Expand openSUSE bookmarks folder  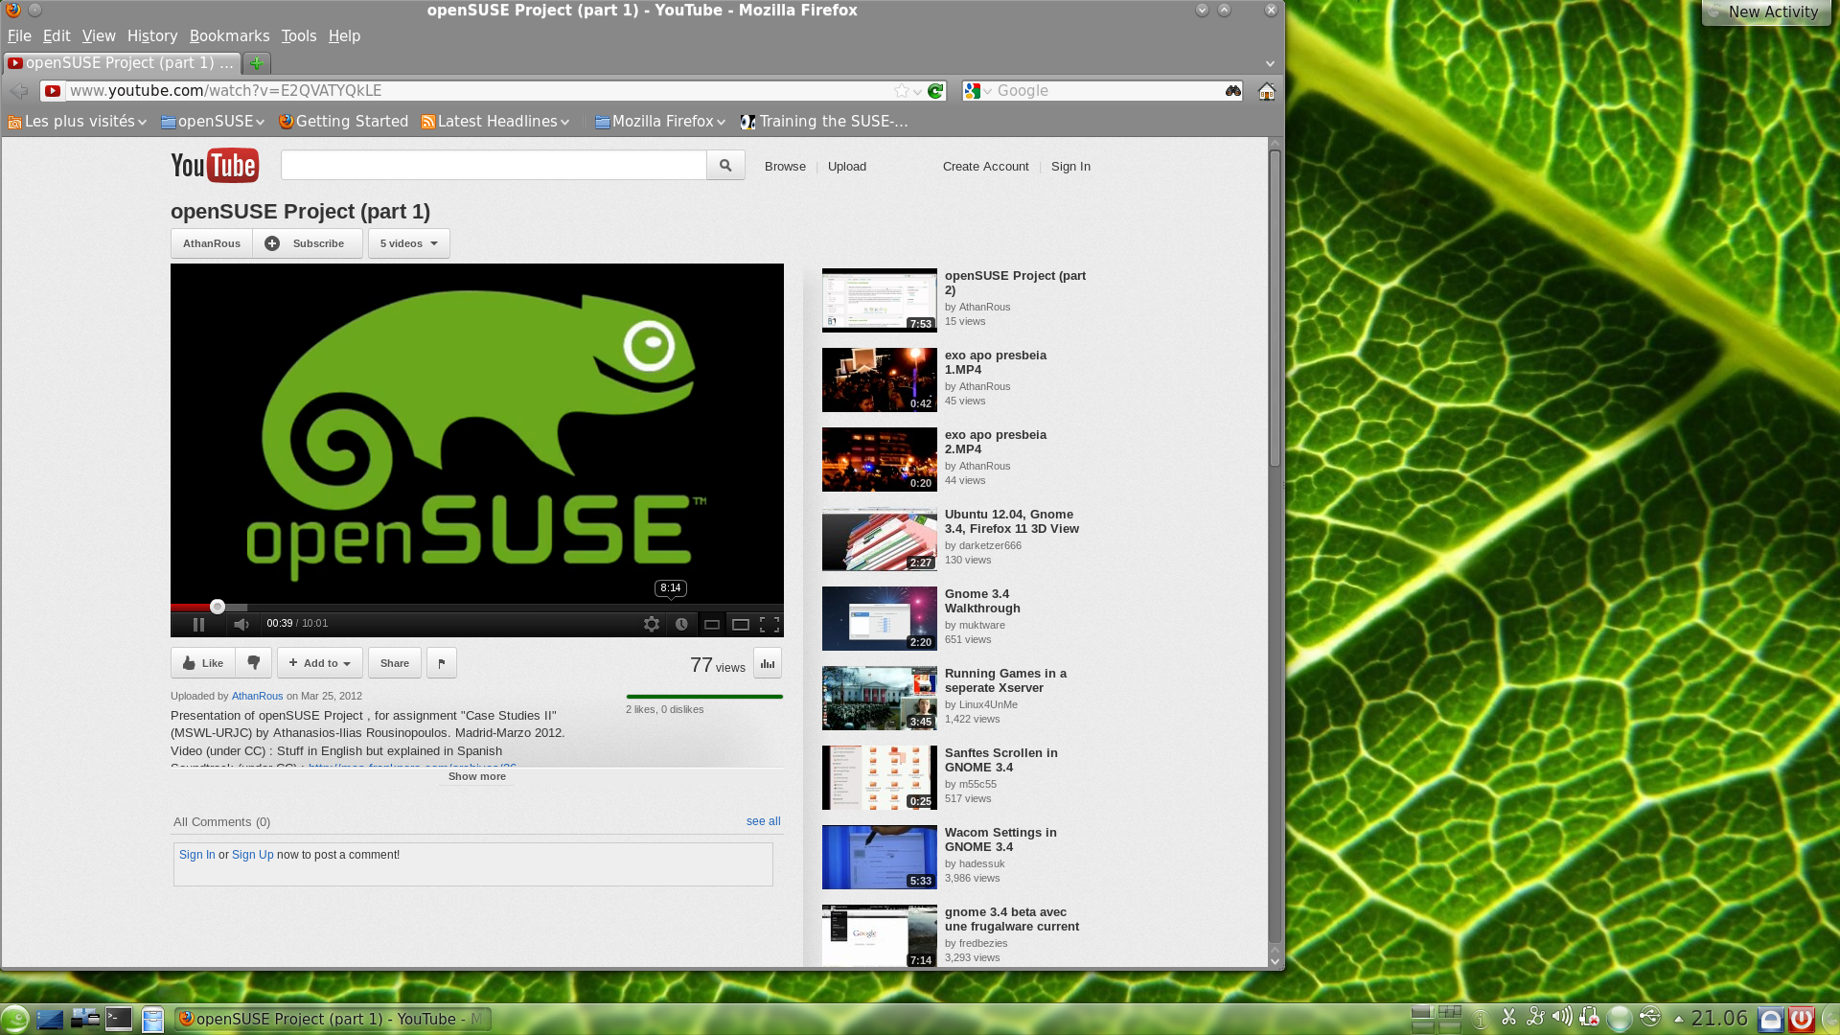coord(213,122)
